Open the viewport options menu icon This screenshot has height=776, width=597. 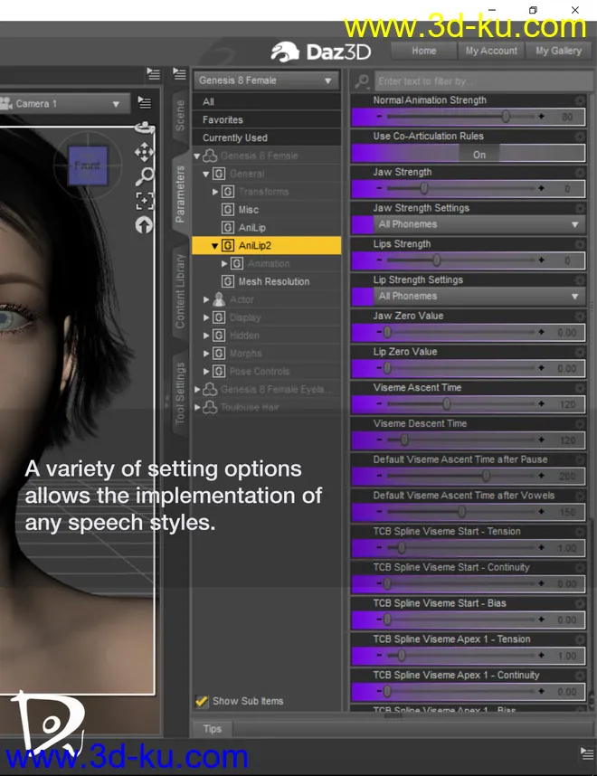click(x=145, y=102)
